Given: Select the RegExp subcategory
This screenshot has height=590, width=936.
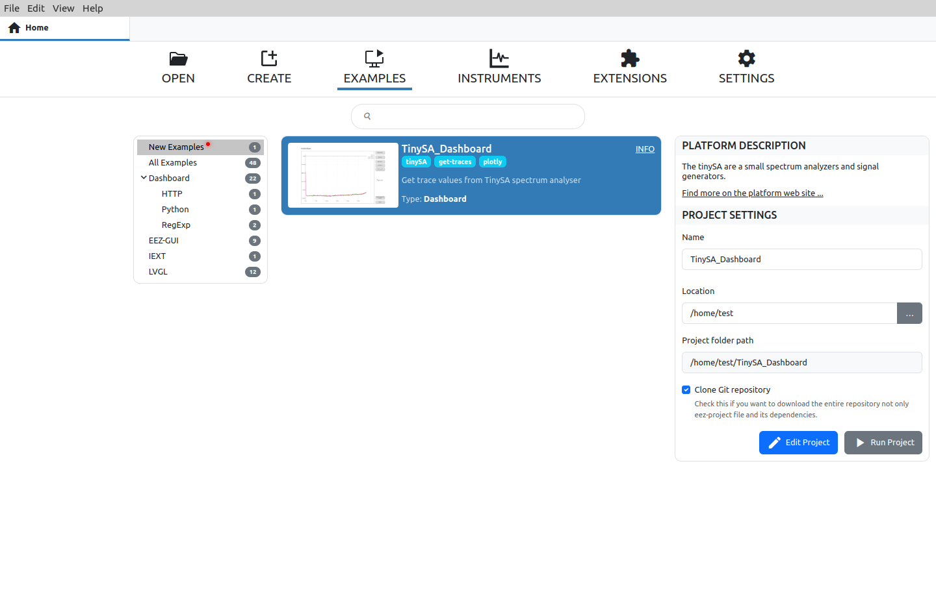Looking at the screenshot, I should 200,225.
